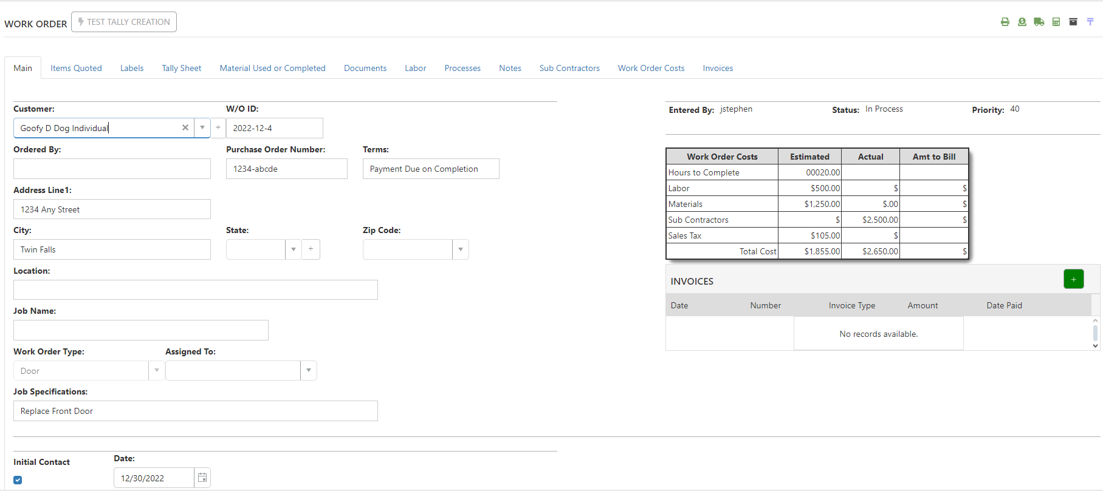1103x491 pixels.
Task: Go to the Invoices tab
Action: (718, 68)
